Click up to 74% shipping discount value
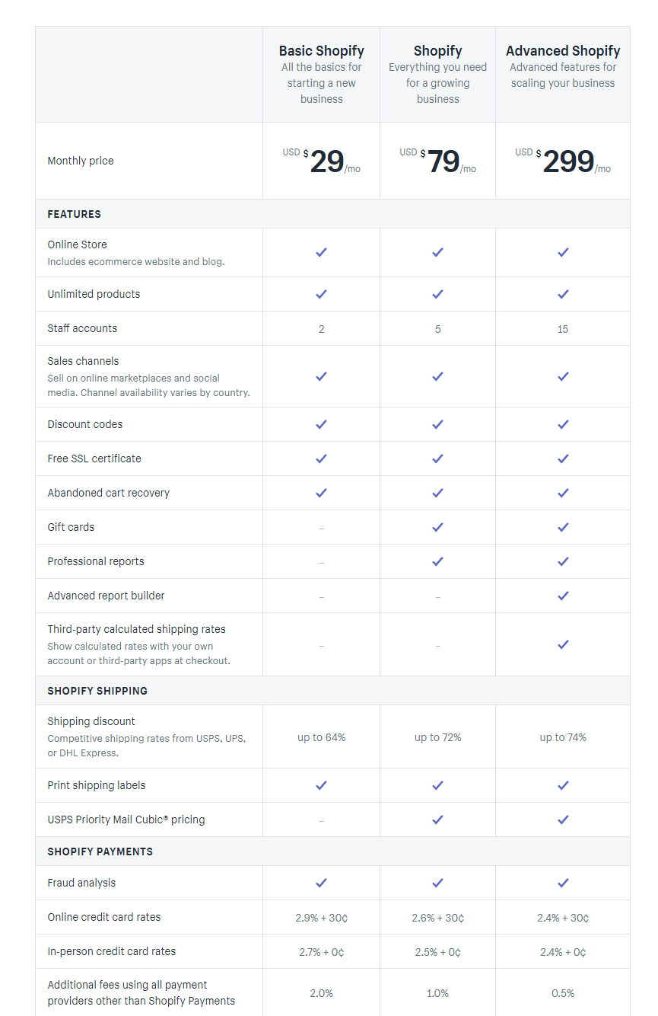 [x=563, y=737]
